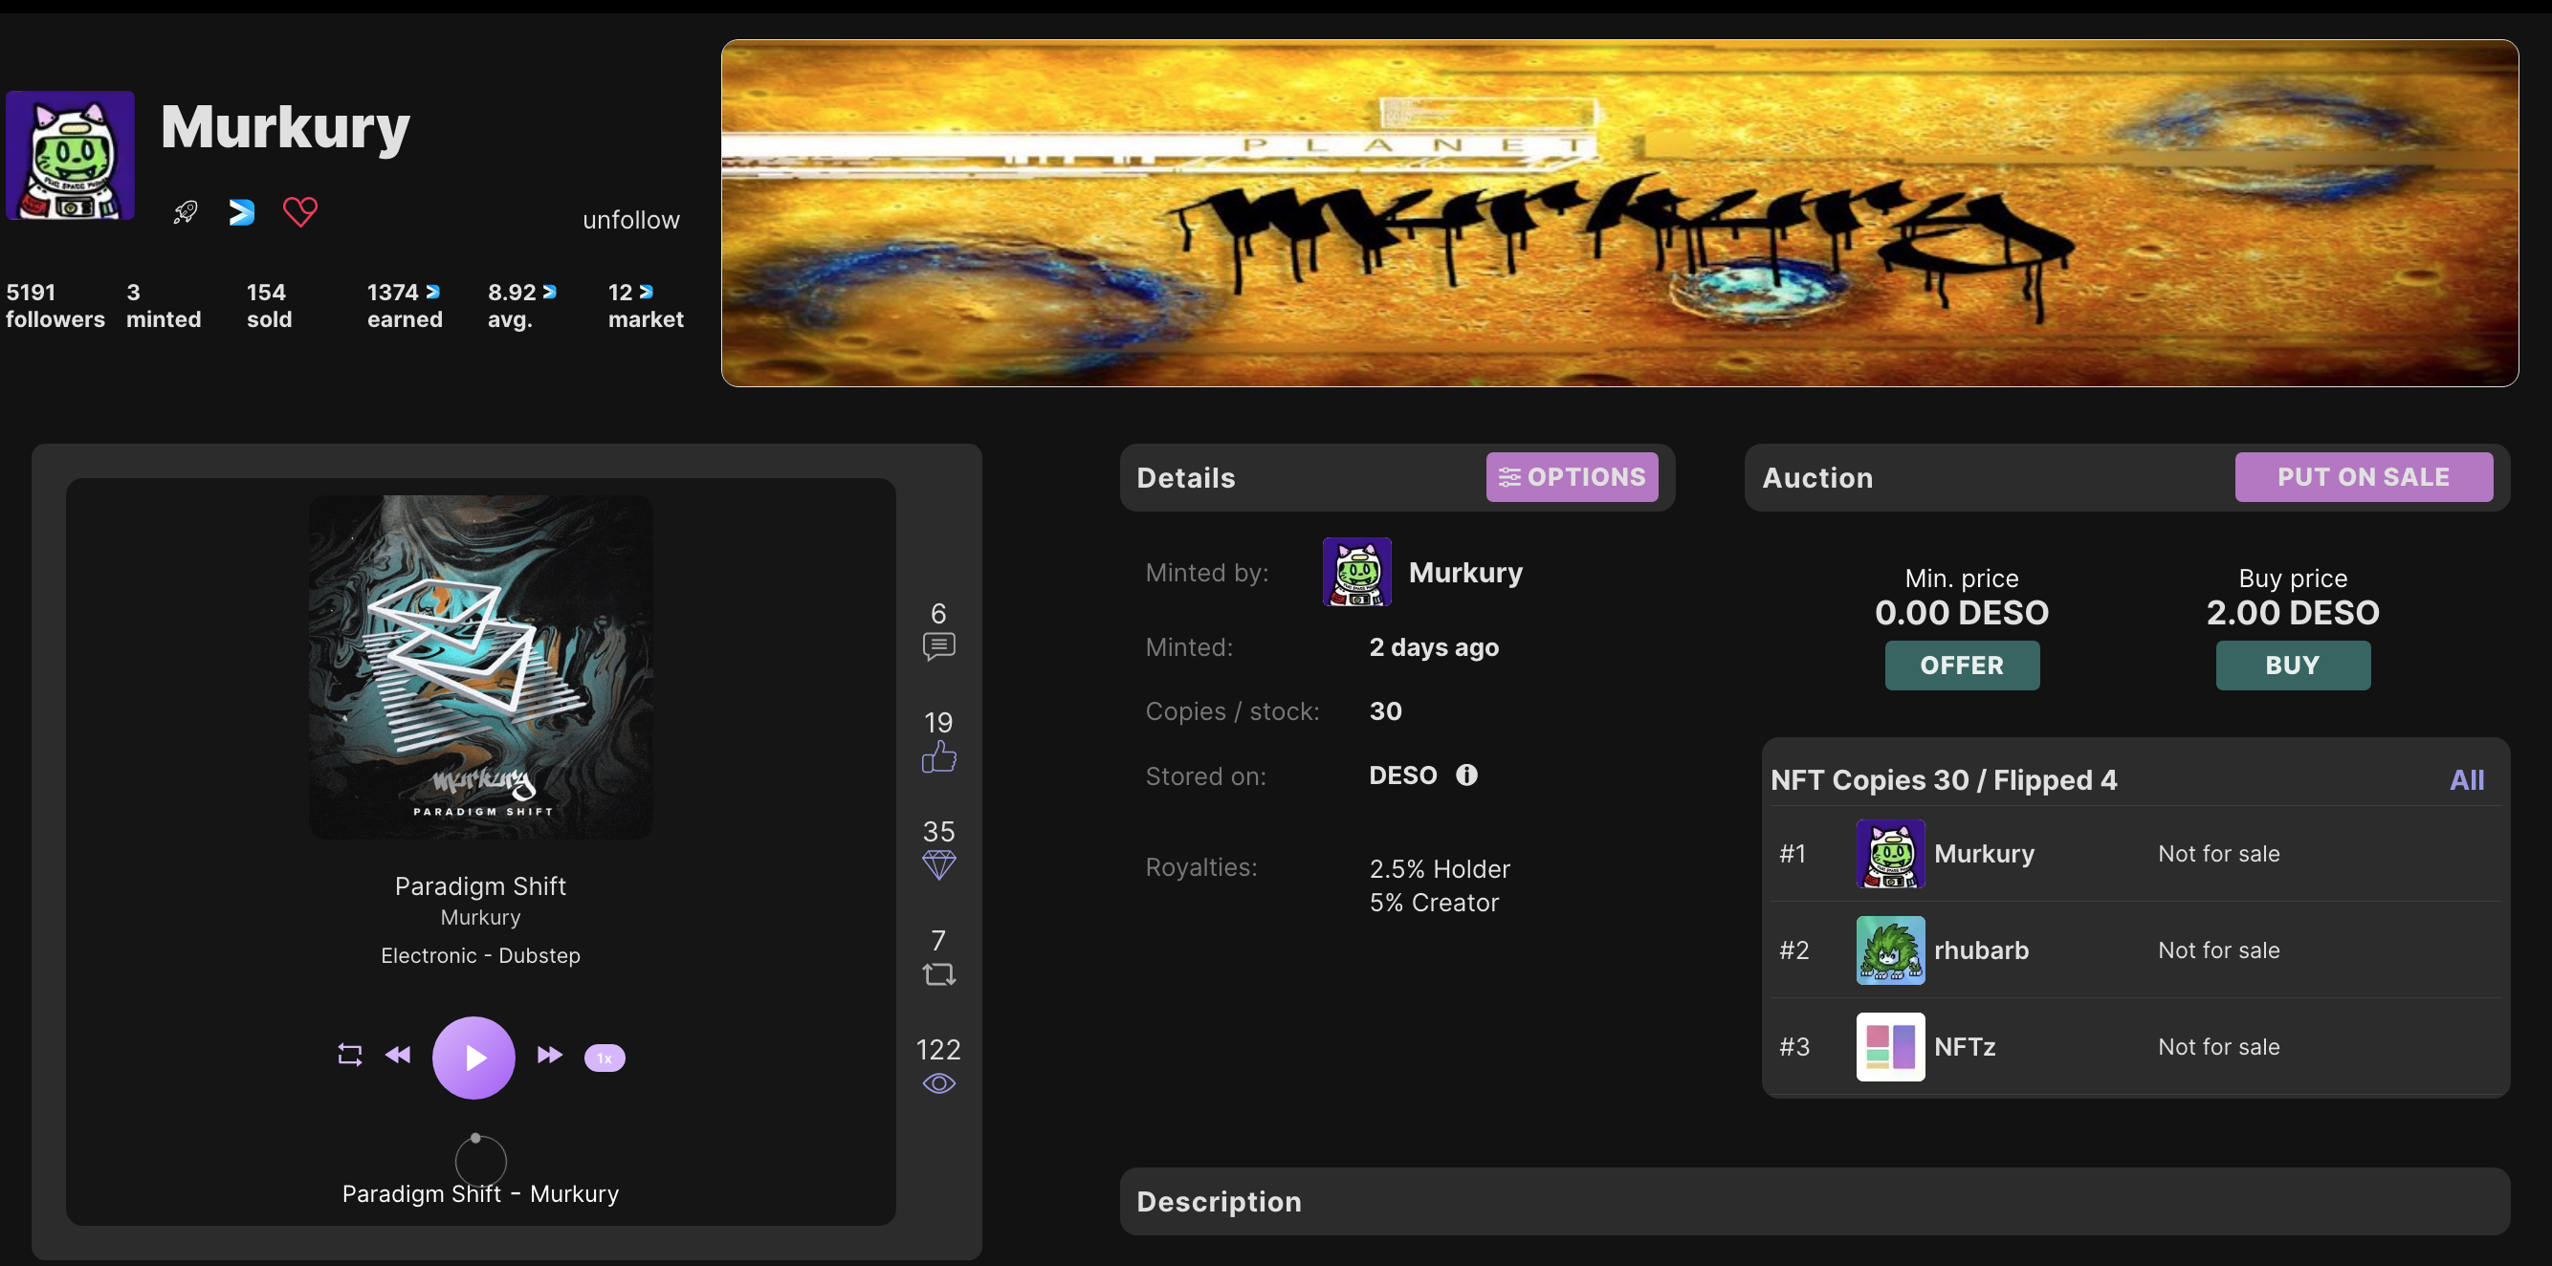The image size is (2552, 1266).
Task: Like the NFT with thumbs-up icon
Action: [938, 756]
